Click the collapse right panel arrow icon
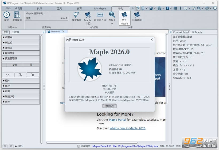The width and height of the screenshot is (219, 150). tap(170, 32)
